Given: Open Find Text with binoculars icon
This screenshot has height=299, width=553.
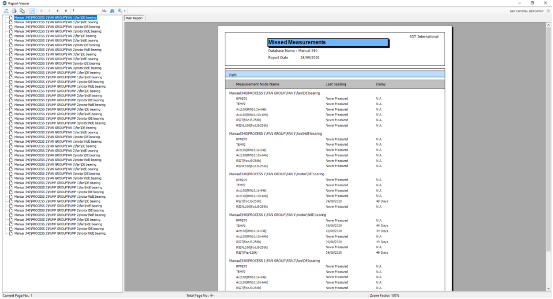Looking at the screenshot, I should (x=112, y=10).
